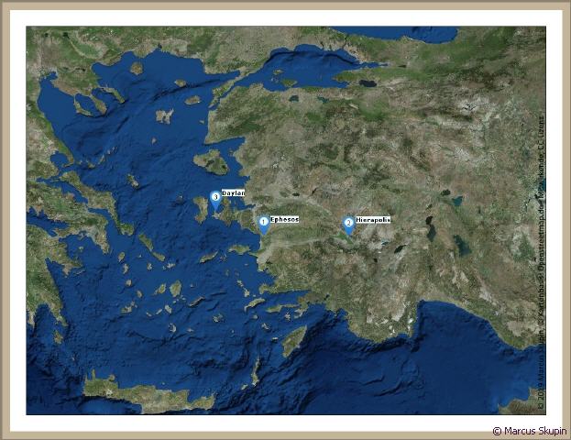This screenshot has width=571, height=440.
Task: Select the Daylan text label
Action: pyautogui.click(x=233, y=193)
